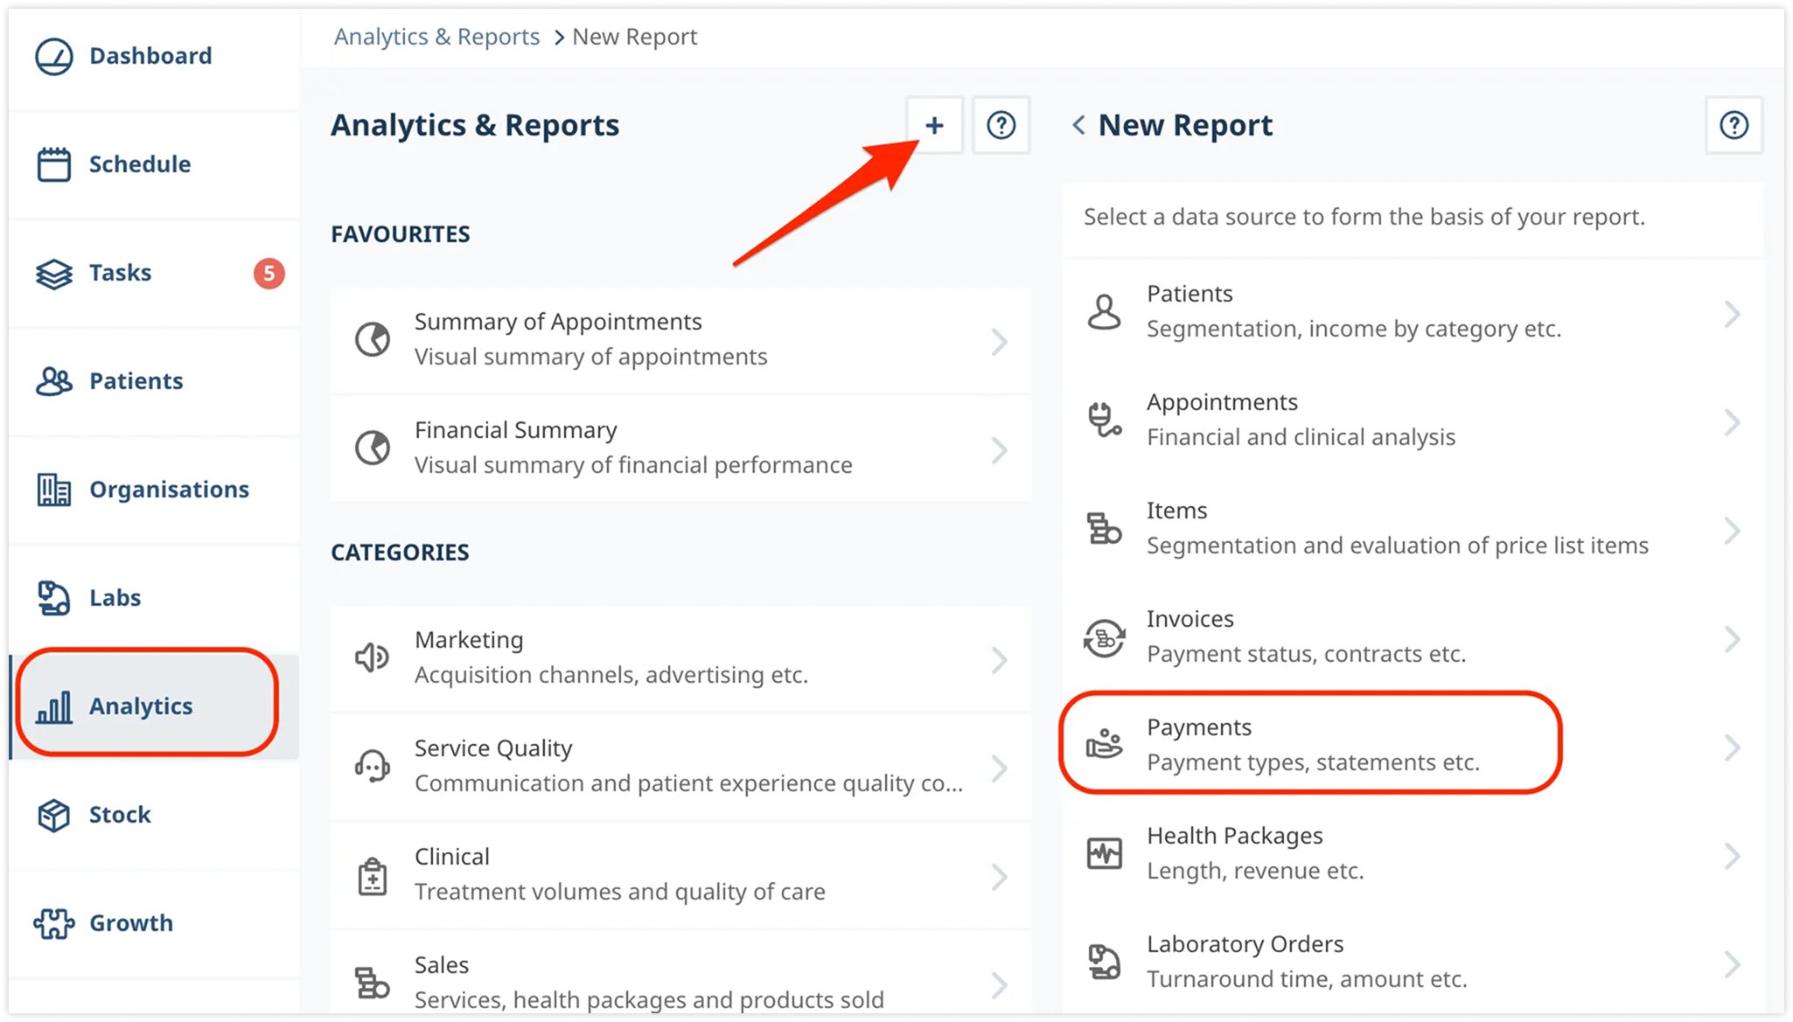Image resolution: width=1793 pixels, height=1022 pixels.
Task: Click the Payments hand icon
Action: (x=1105, y=743)
